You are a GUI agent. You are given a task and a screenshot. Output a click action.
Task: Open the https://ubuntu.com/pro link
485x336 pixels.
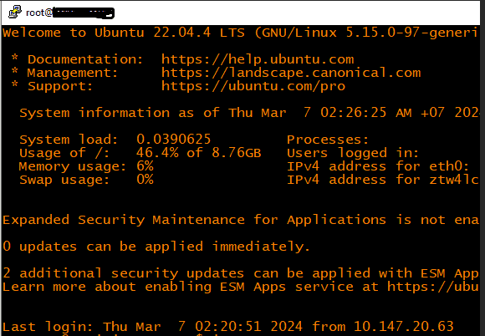coord(253,86)
